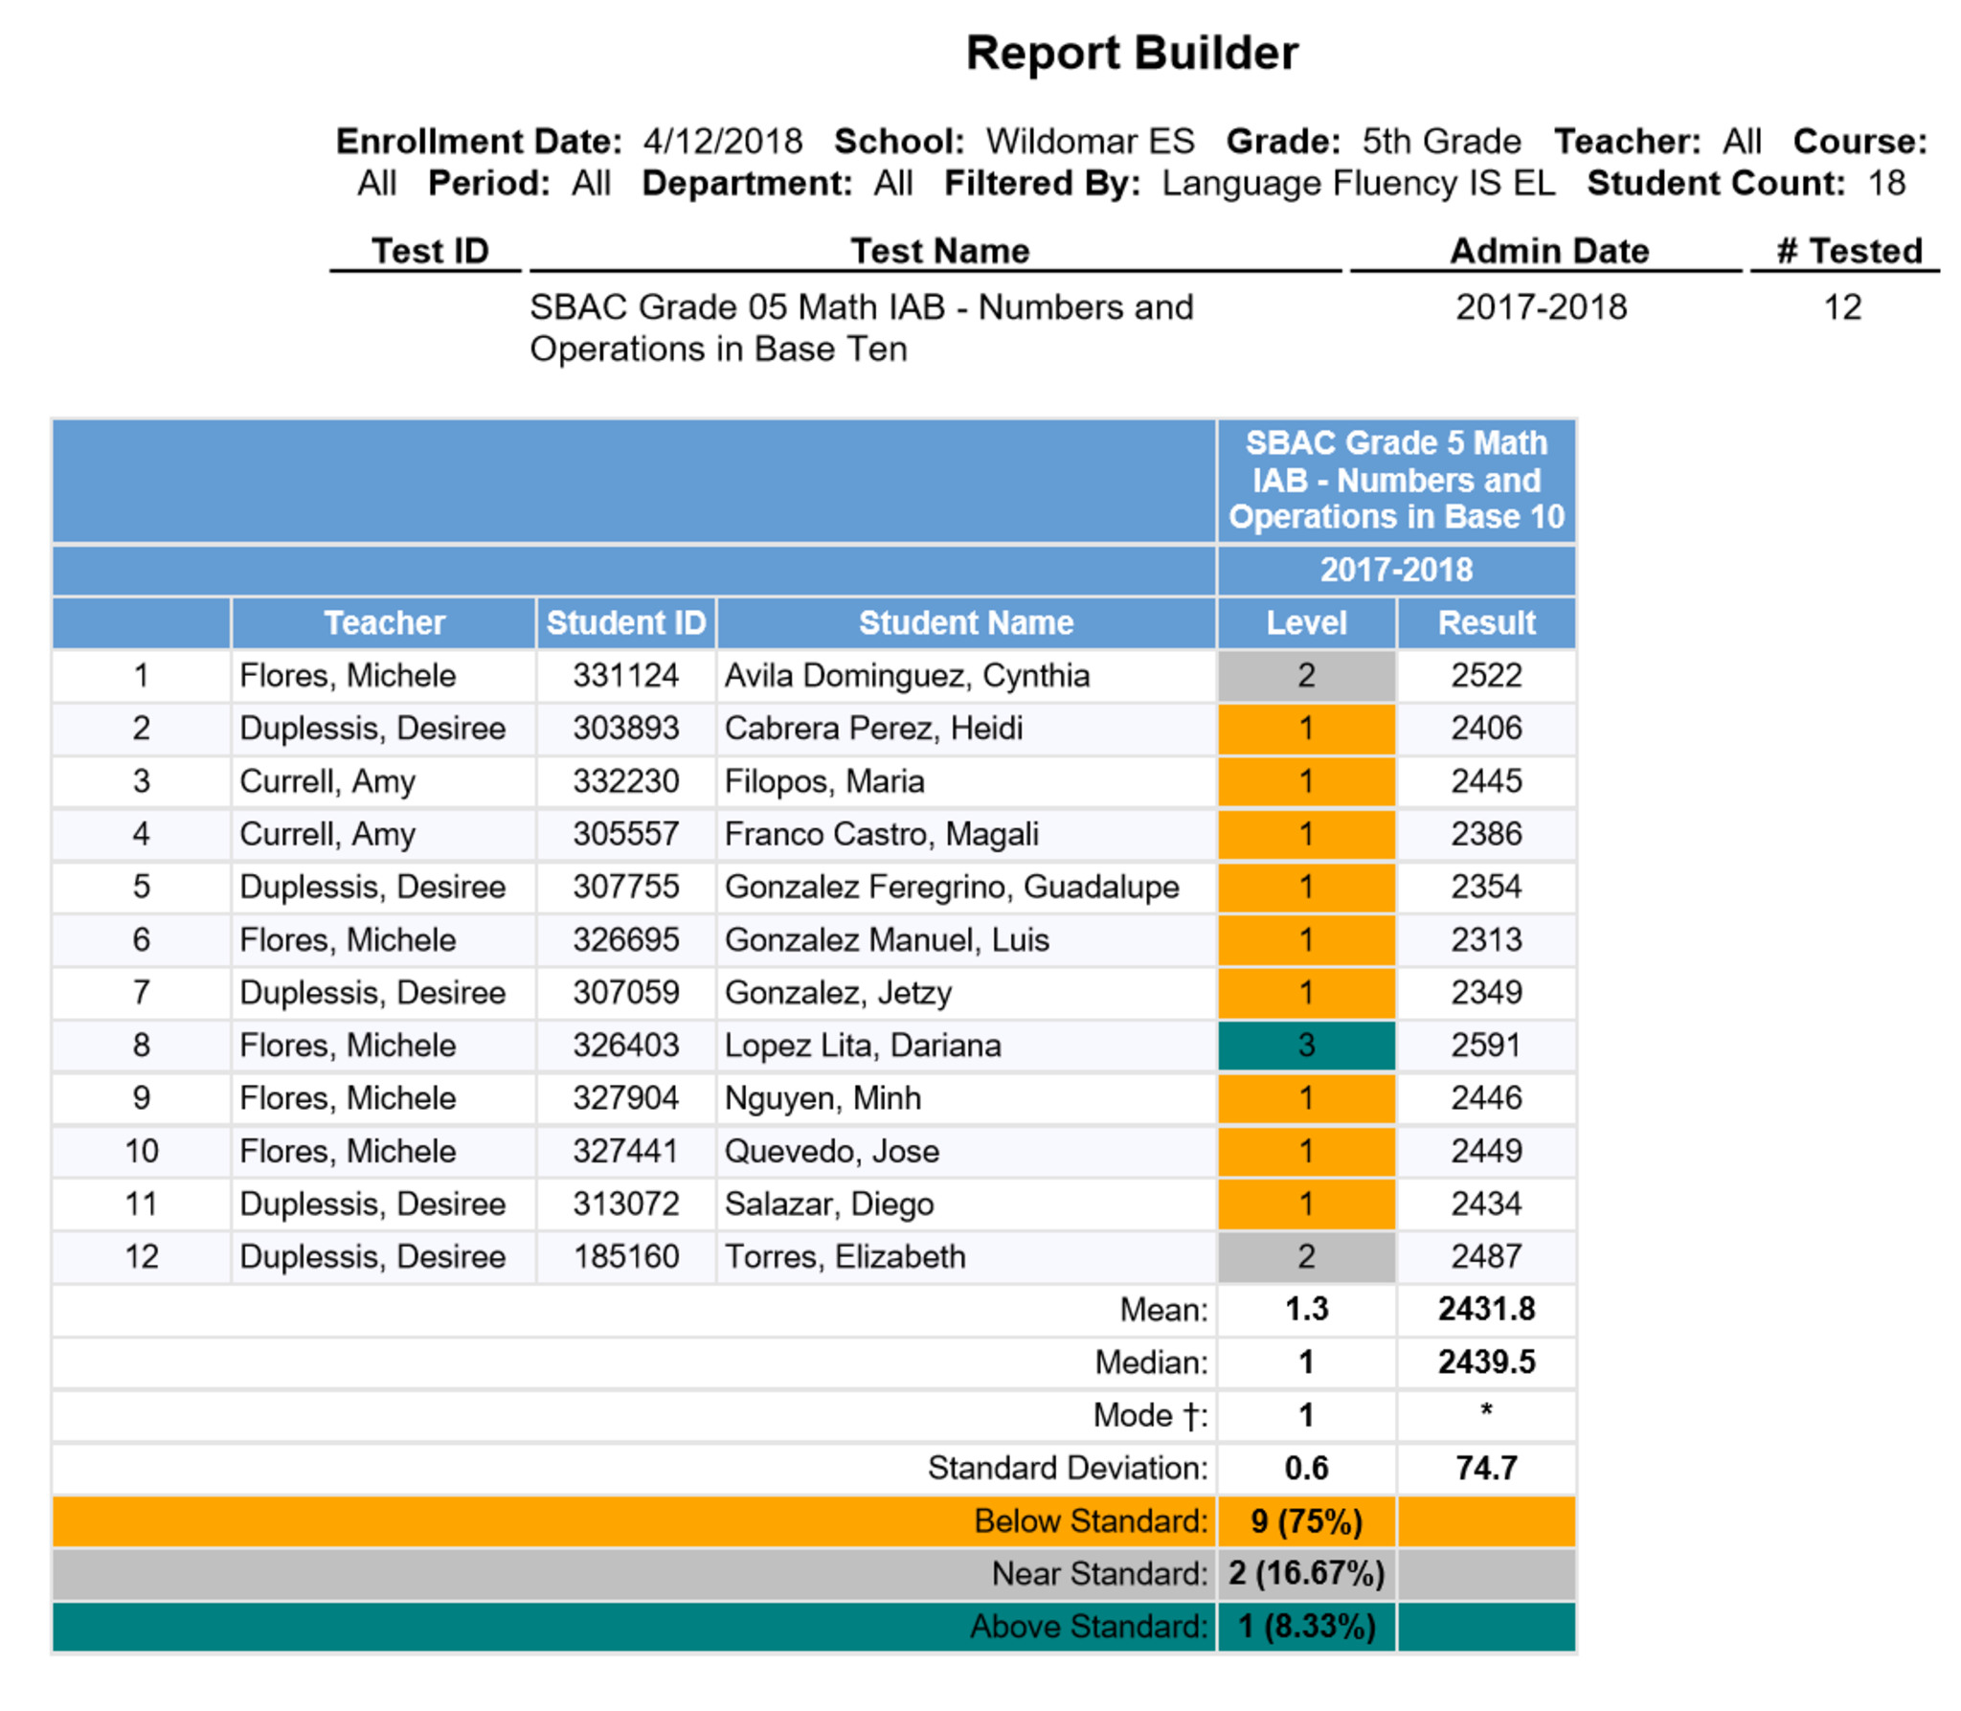
Task: Click the Near Standard 2 (16.67%) value
Action: [1305, 1573]
